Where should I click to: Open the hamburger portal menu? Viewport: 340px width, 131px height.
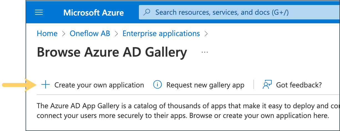39,12
